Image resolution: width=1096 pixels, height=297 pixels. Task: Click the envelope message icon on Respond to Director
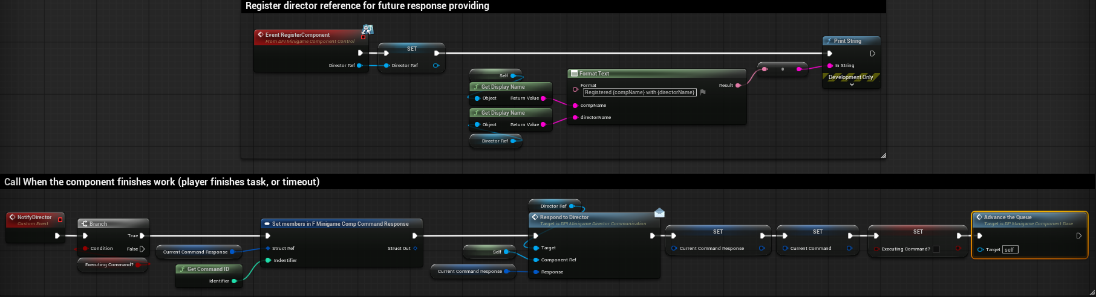659,212
